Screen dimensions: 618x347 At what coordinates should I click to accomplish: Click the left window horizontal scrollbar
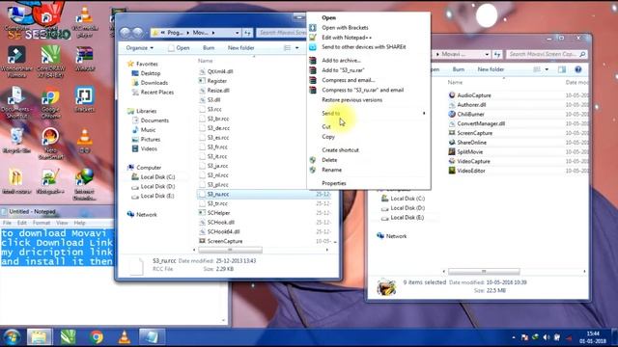[x=230, y=250]
